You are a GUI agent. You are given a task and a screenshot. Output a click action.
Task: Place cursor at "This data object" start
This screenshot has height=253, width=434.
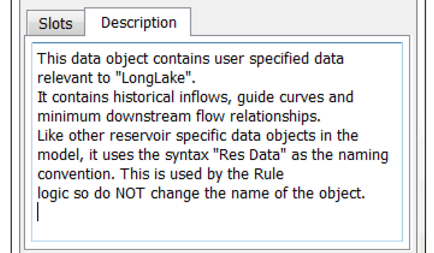pyautogui.click(x=37, y=59)
